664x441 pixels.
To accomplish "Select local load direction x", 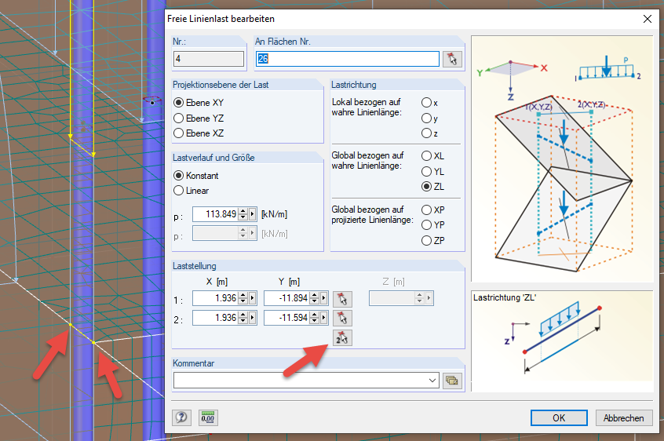I will click(x=430, y=103).
